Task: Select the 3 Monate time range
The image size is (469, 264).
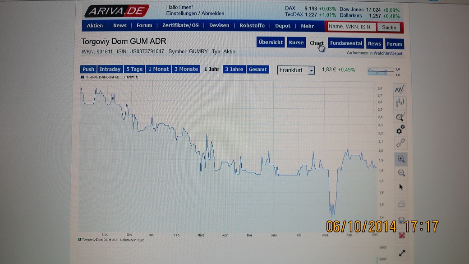Action: point(186,69)
